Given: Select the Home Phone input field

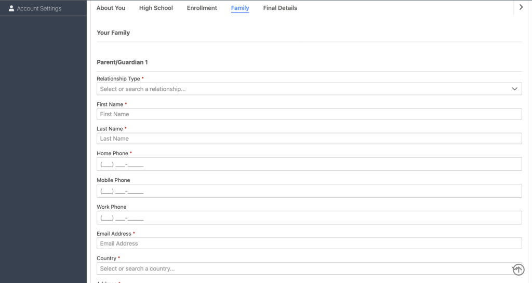Looking at the screenshot, I should click(309, 164).
